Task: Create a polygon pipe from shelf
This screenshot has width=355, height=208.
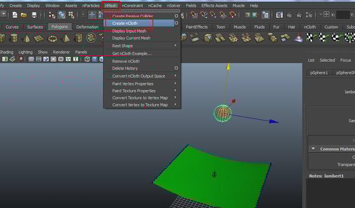Action: pos(78,38)
